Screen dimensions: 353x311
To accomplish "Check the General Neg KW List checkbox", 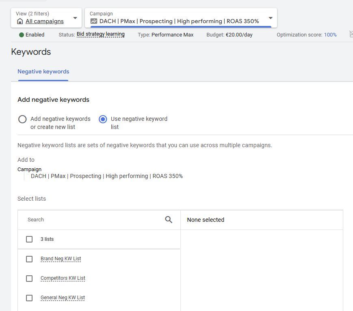I will [x=29, y=298].
